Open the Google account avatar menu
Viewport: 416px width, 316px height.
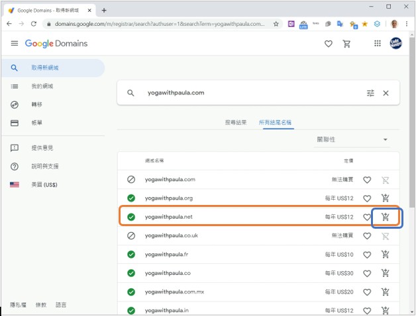395,43
